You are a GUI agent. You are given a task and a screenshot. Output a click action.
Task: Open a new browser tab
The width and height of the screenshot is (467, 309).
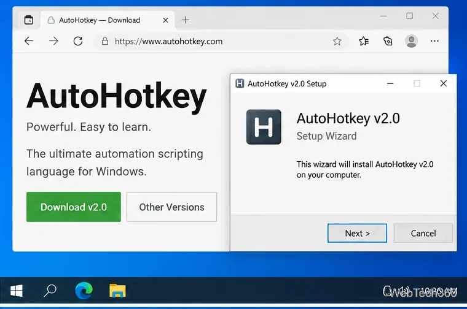185,20
